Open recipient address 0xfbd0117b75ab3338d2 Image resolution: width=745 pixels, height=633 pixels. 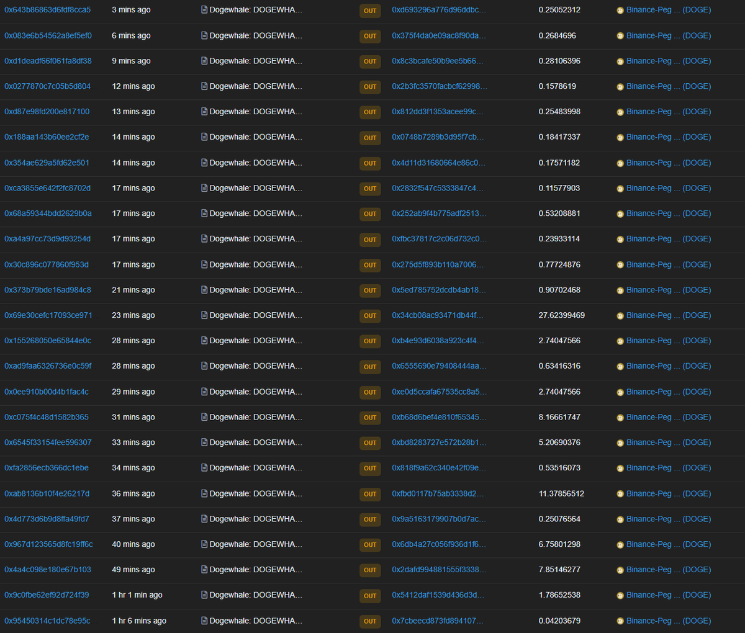438,494
